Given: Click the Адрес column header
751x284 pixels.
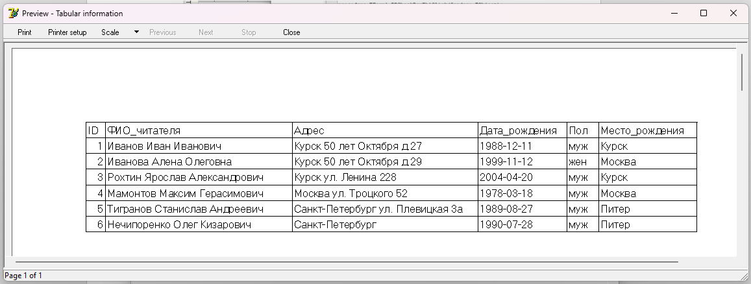Looking at the screenshot, I should pos(385,130).
